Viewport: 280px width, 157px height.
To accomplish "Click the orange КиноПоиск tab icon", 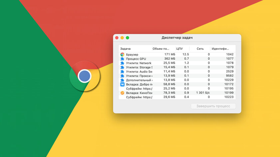I will pyautogui.click(x=122, y=93).
